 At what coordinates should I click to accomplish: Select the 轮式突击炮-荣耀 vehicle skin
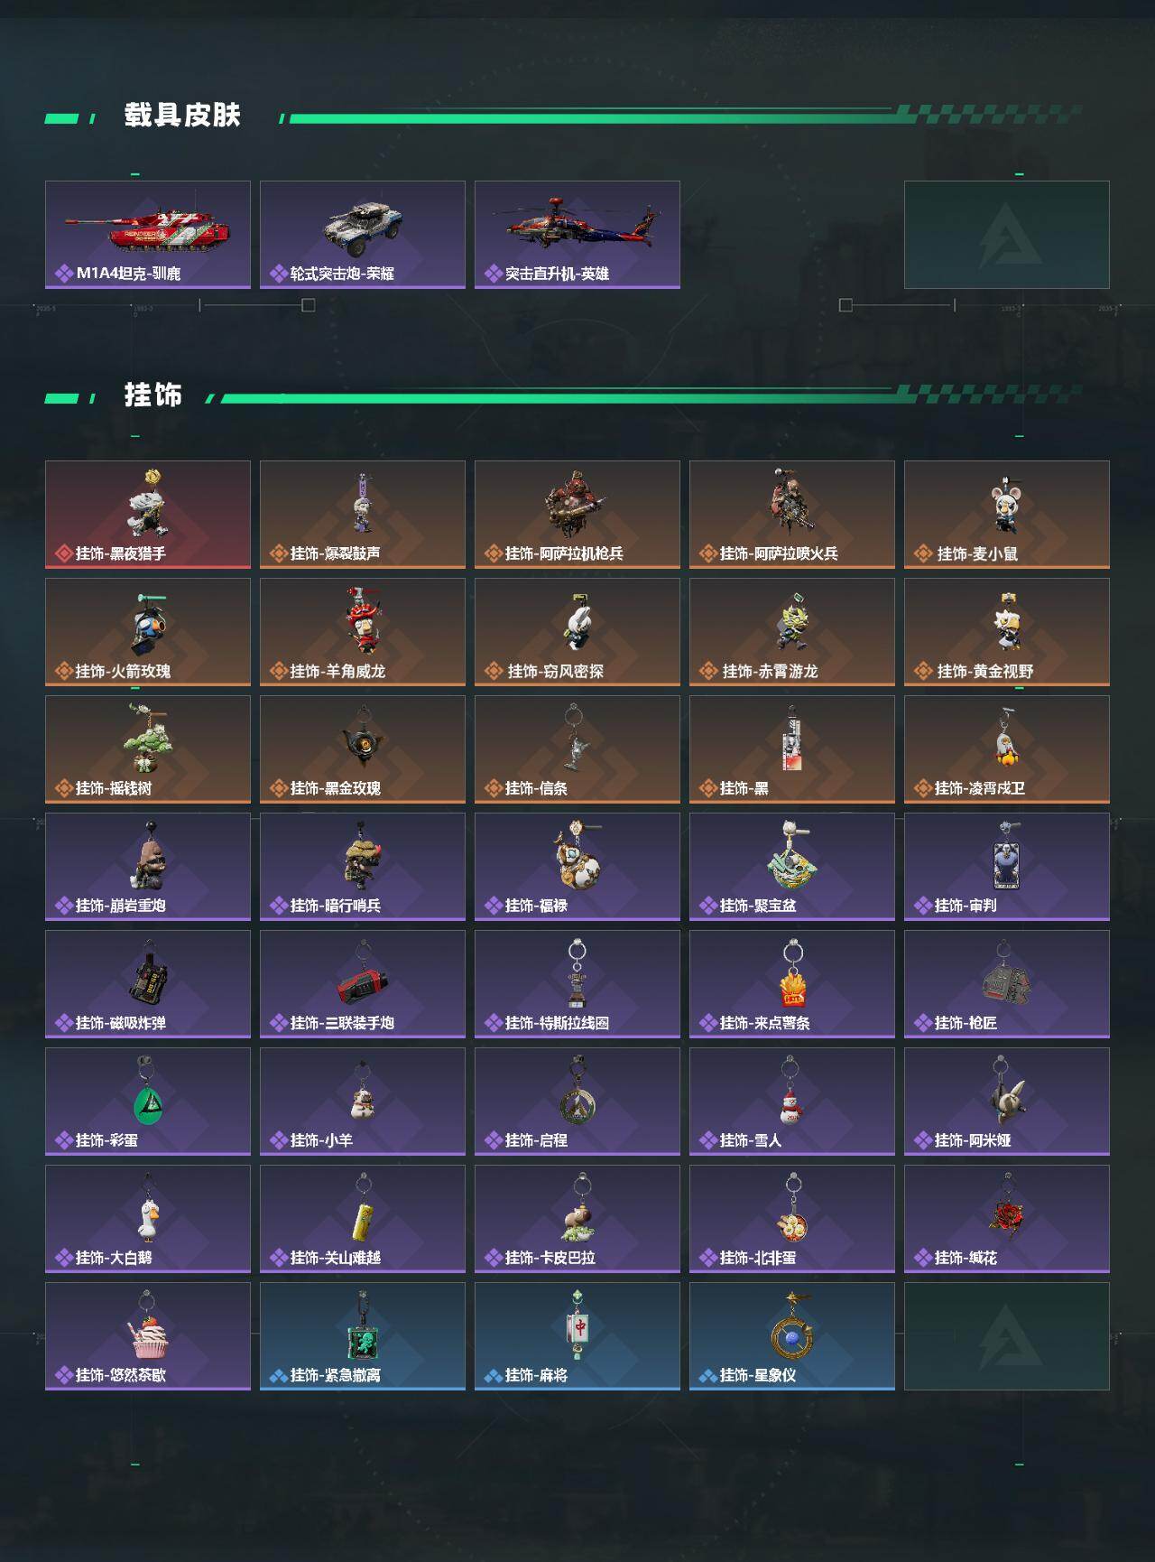pos(363,235)
